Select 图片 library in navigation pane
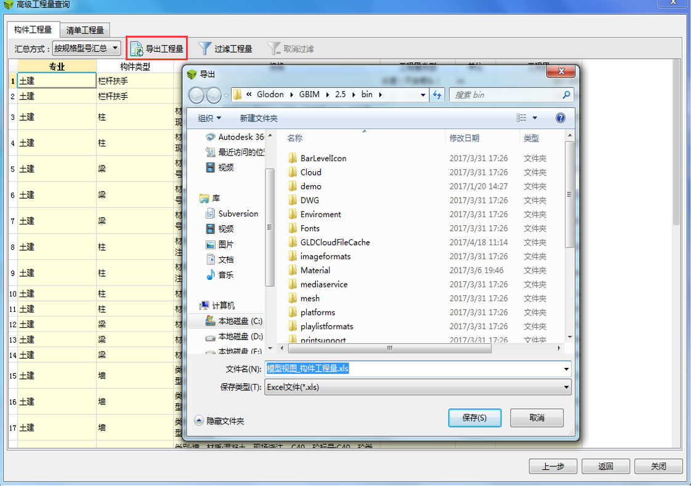This screenshot has height=486, width=691. [x=219, y=244]
